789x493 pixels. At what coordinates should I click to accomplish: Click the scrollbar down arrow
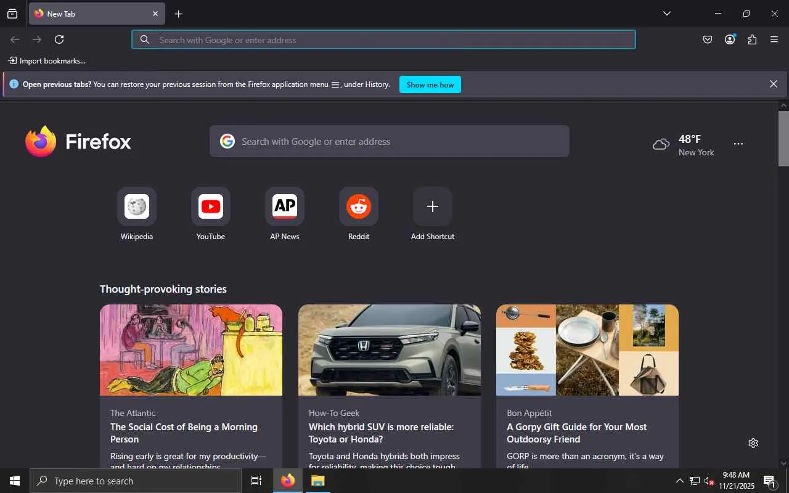click(x=783, y=463)
